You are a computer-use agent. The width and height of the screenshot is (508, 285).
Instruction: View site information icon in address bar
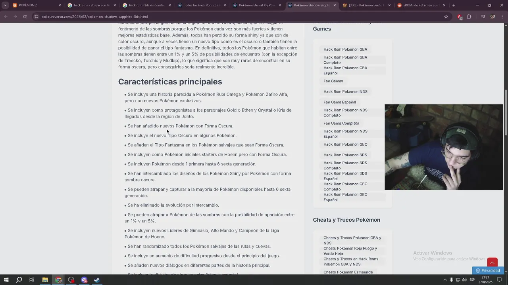click(36, 17)
